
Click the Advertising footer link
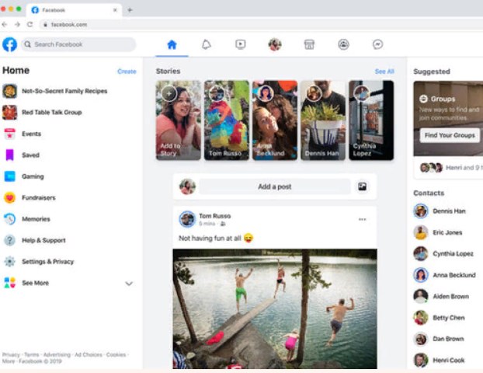[57, 354]
